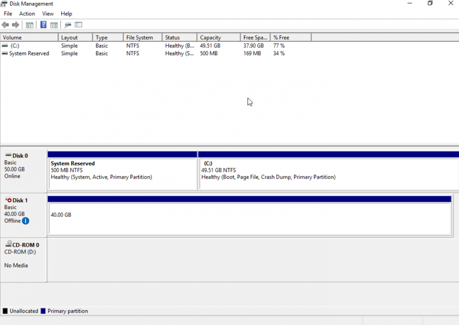459x325 pixels.
Task: Open the Action menu
Action: click(x=27, y=13)
